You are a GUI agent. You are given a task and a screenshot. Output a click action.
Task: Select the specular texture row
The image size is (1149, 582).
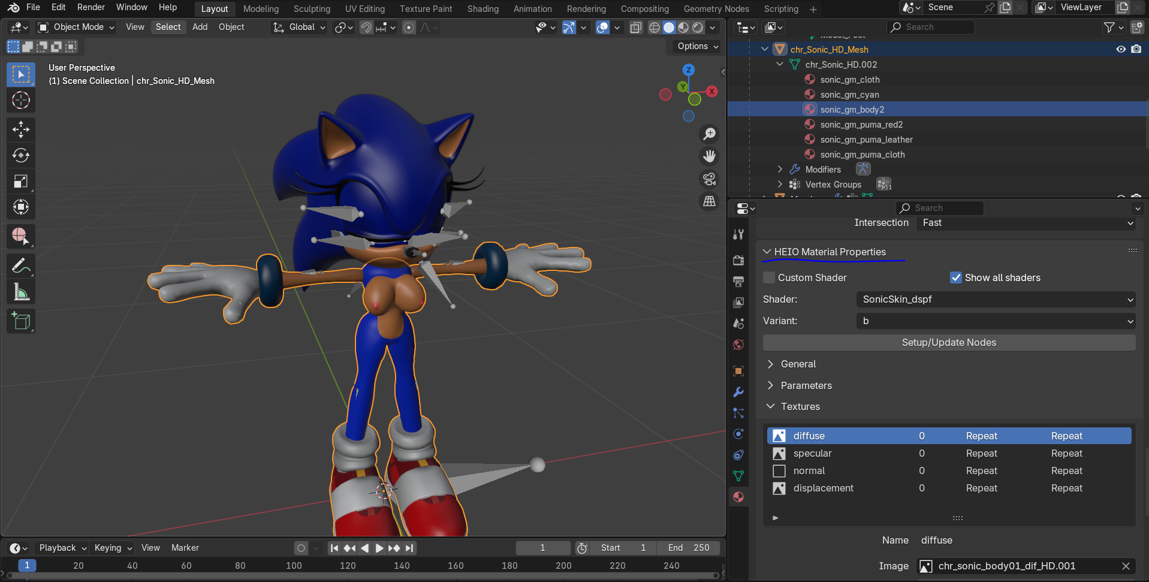(x=949, y=453)
